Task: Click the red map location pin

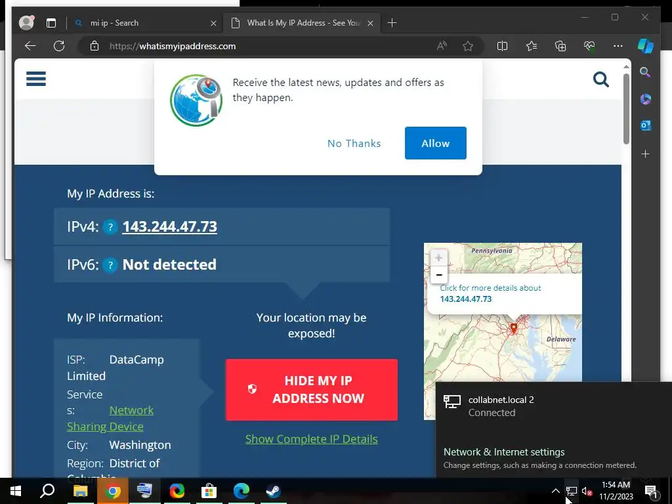Action: [x=513, y=329]
